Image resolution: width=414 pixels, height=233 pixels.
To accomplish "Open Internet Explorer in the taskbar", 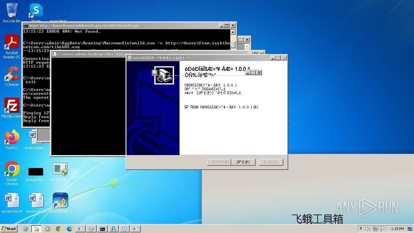I will pos(26,229).
